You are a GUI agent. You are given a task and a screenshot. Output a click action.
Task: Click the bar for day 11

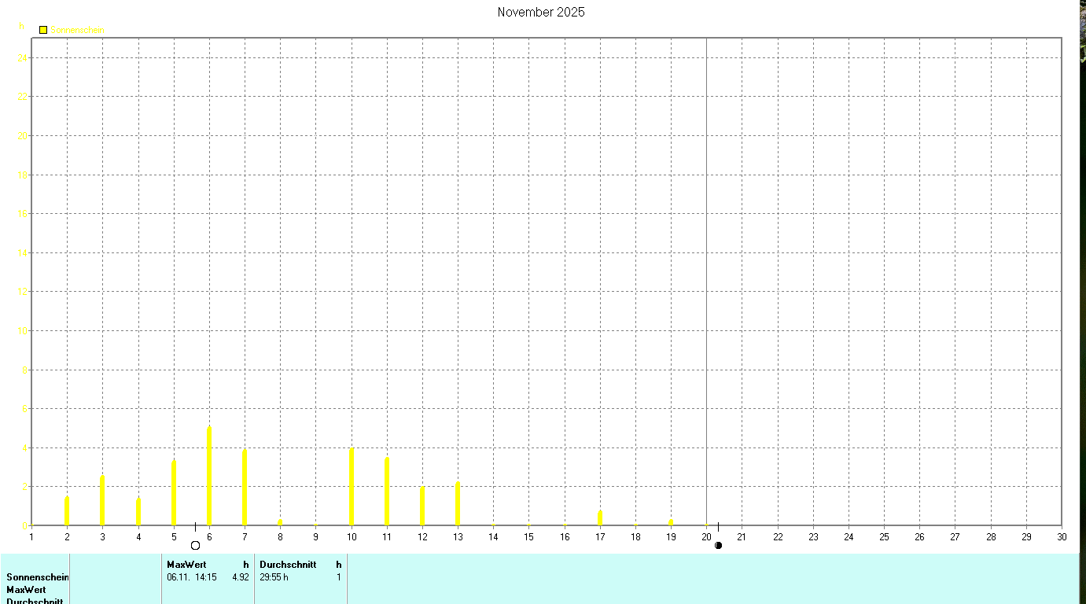coord(387,492)
